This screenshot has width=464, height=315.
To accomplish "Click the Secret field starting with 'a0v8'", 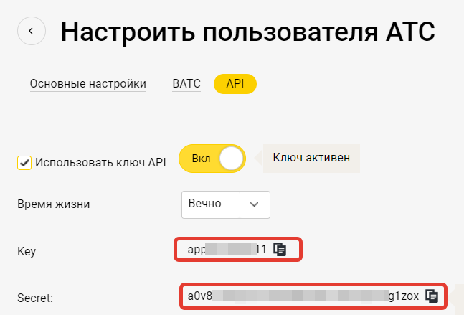I will [313, 296].
